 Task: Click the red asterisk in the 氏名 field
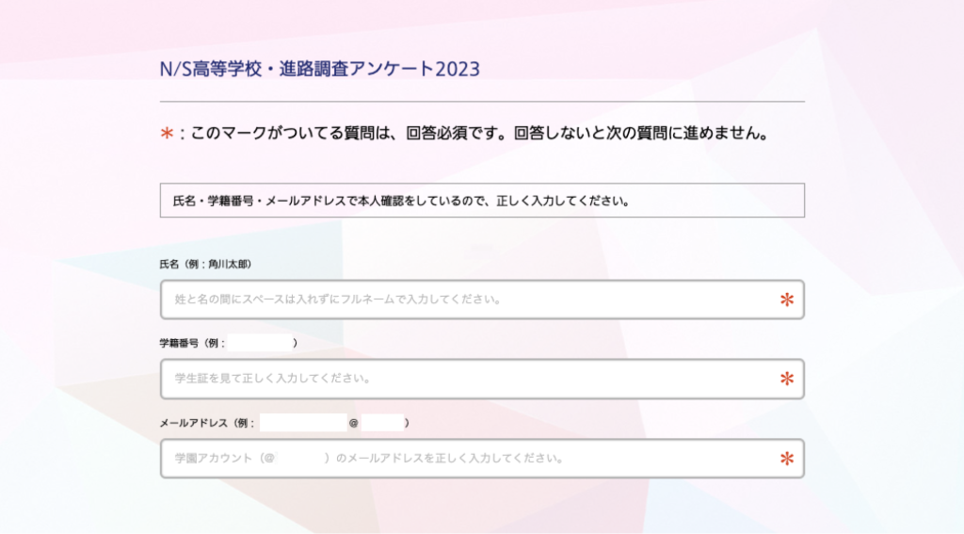click(x=786, y=299)
